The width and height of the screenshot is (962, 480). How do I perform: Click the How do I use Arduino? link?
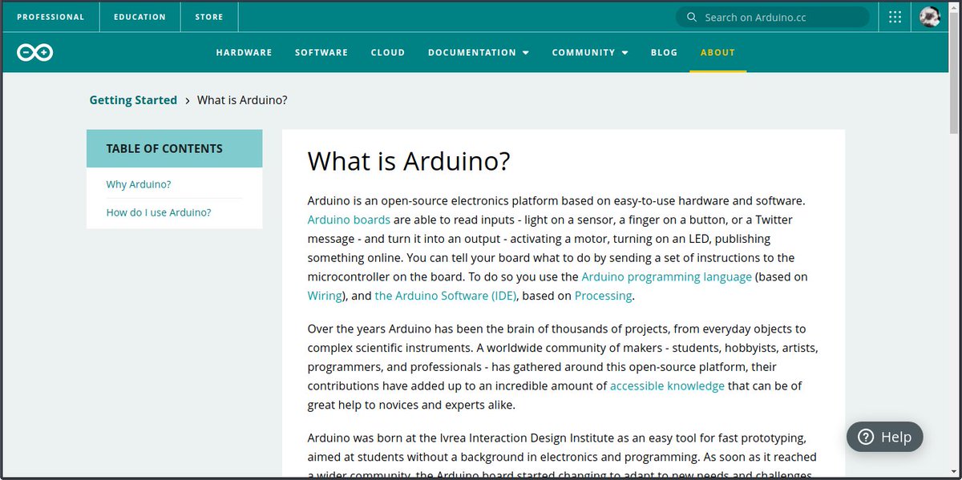[158, 212]
